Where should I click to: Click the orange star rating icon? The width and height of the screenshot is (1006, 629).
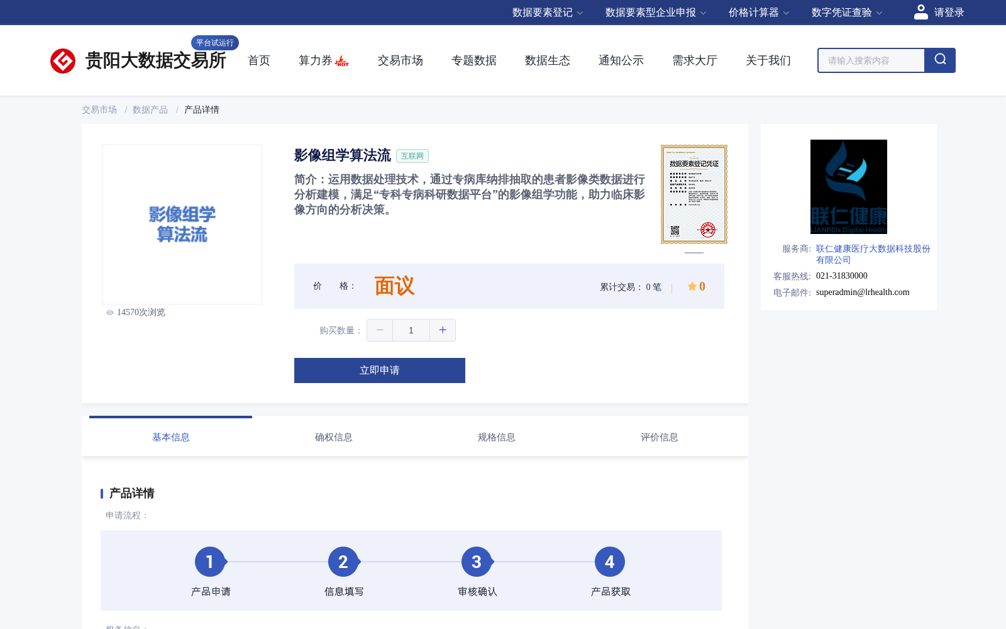coord(692,286)
